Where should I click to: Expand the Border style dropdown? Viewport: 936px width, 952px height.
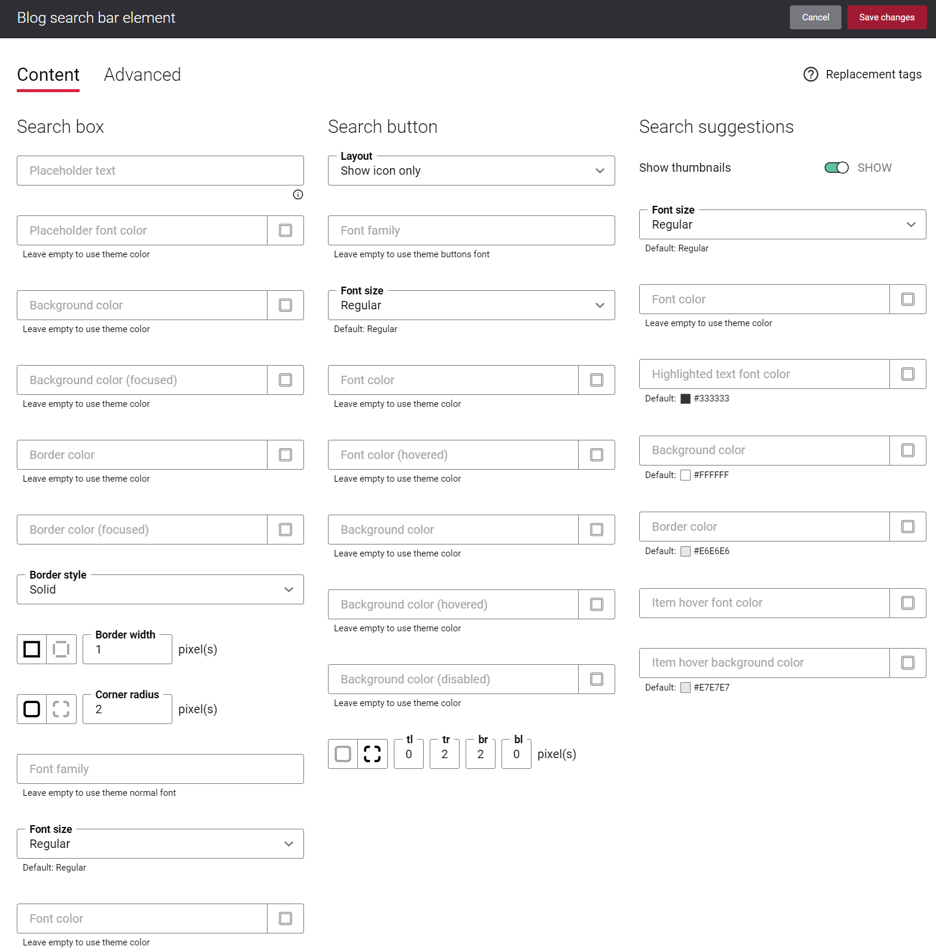(x=160, y=589)
